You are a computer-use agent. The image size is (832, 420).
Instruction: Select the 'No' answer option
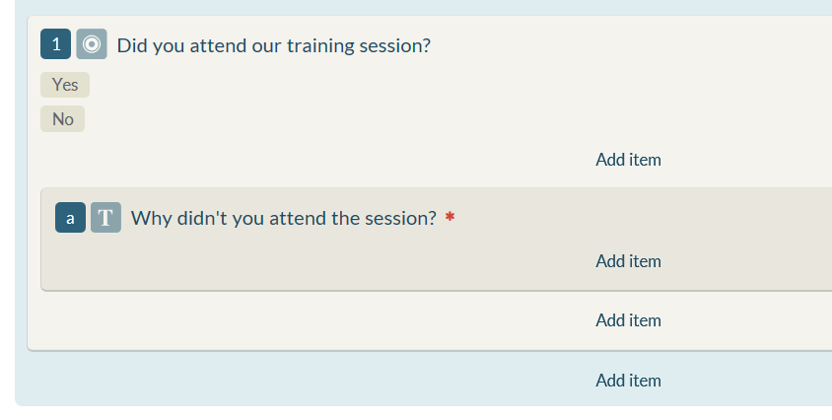click(63, 119)
